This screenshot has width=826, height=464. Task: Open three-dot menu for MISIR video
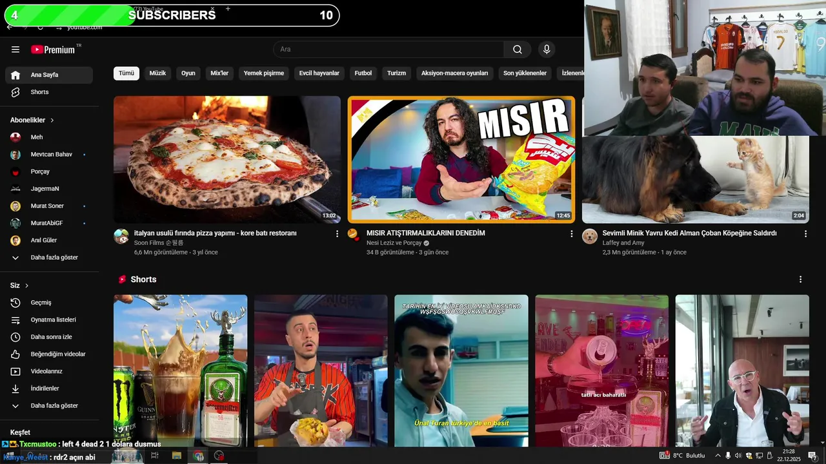pos(571,234)
